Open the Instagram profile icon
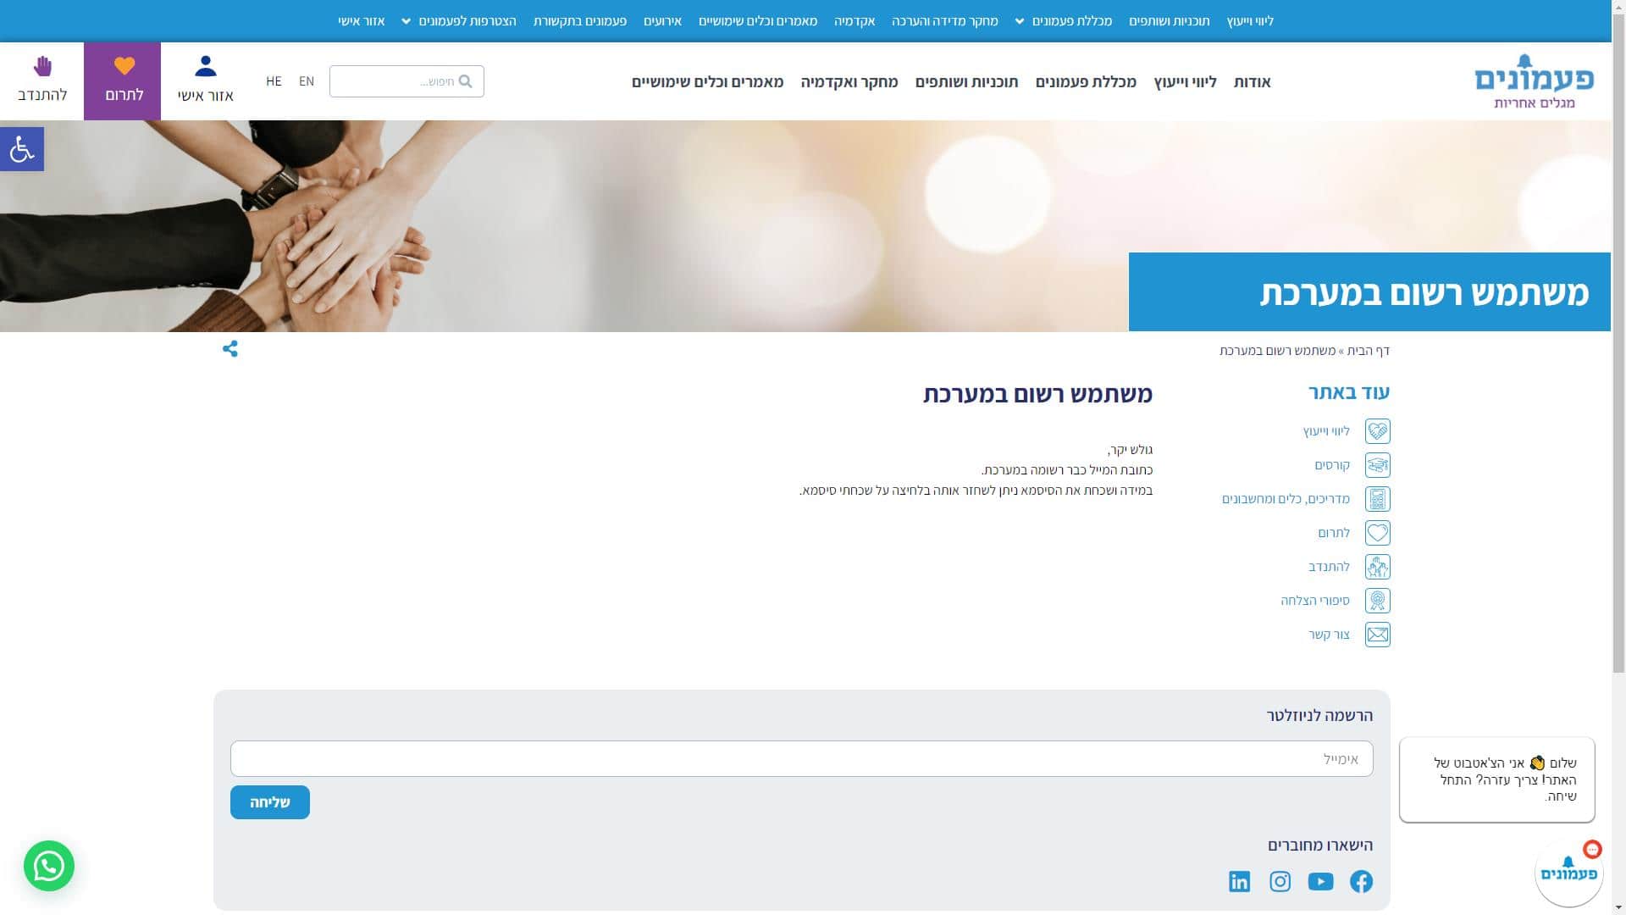 click(x=1280, y=882)
